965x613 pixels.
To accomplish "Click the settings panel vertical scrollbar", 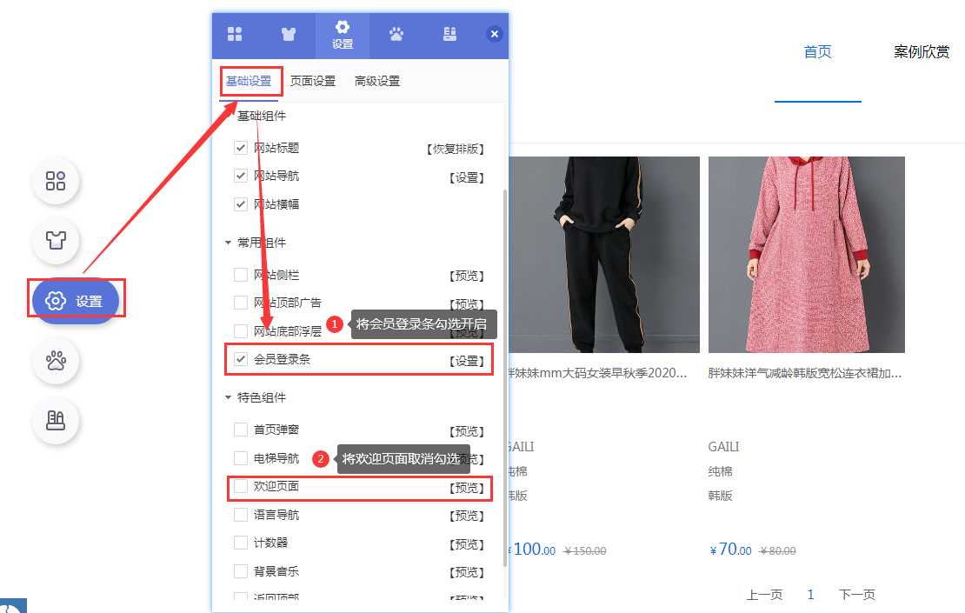I will pos(505,378).
